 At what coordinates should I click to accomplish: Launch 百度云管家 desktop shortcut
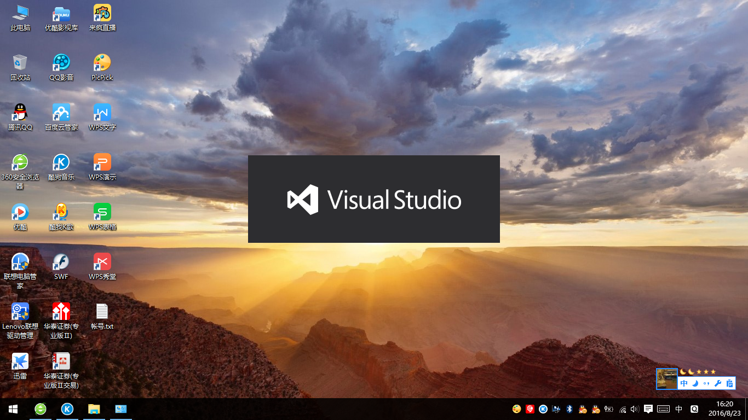pos(61,117)
